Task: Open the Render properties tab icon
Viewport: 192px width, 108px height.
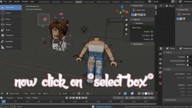Action: (160, 59)
